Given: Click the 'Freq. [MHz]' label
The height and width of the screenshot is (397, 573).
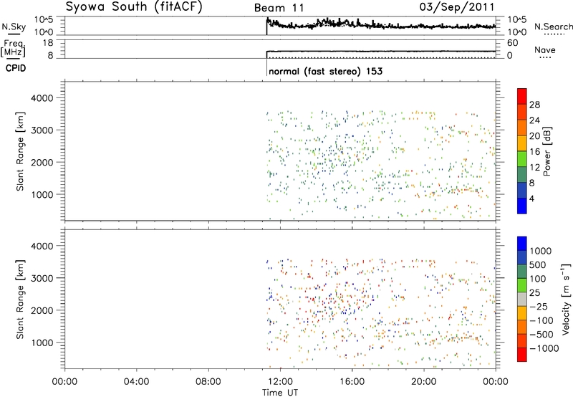Looking at the screenshot, I should [x=14, y=49].
